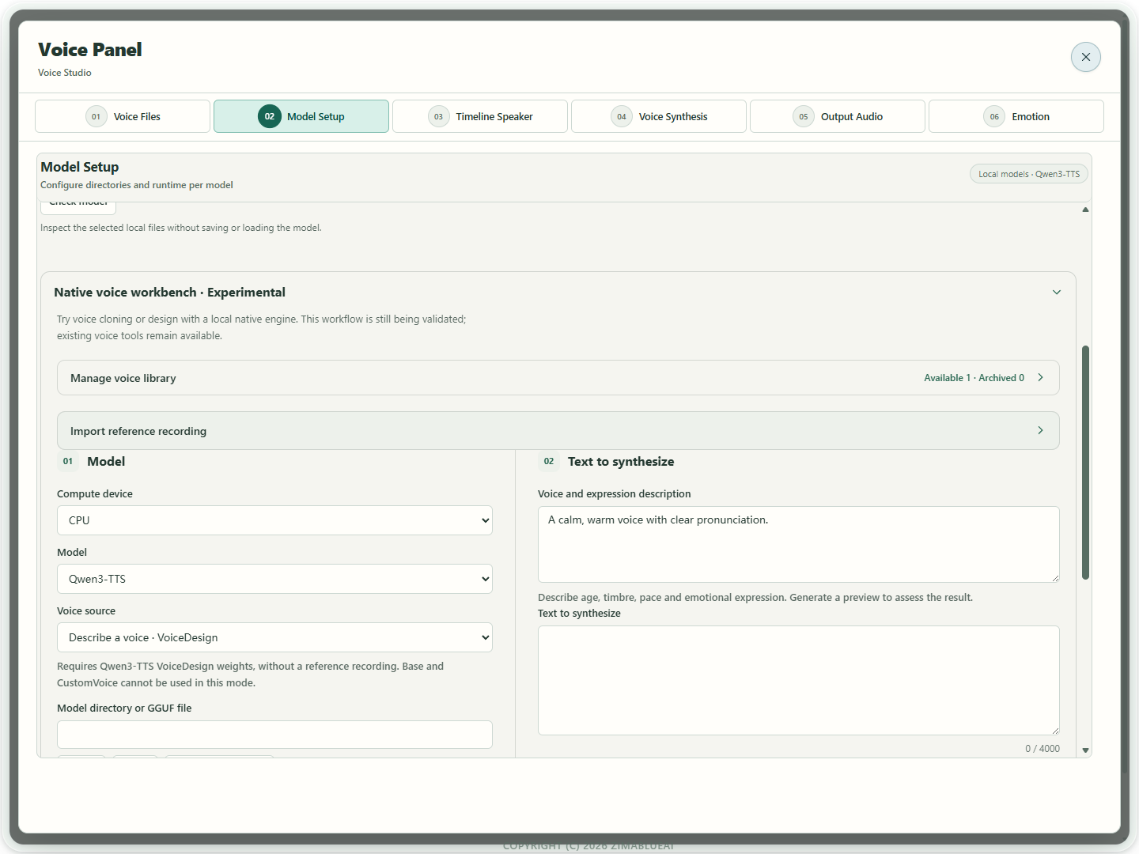Viewport: 1139px width, 854px height.
Task: Click the vertical scrollbar thumb
Action: point(1085,463)
